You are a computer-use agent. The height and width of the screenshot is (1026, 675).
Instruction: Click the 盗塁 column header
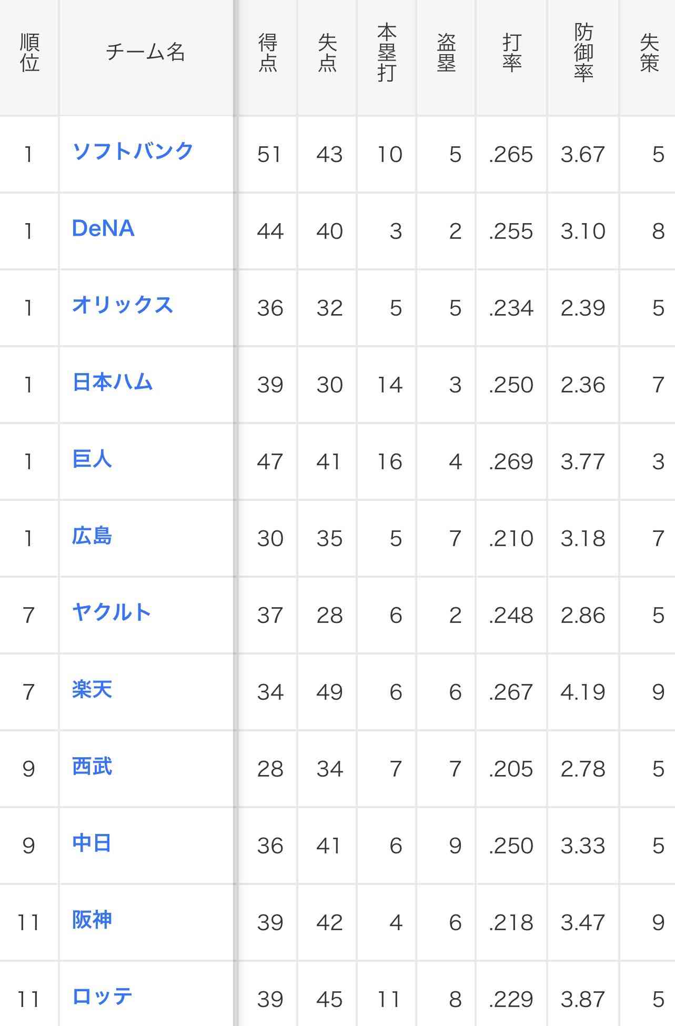[x=446, y=52]
